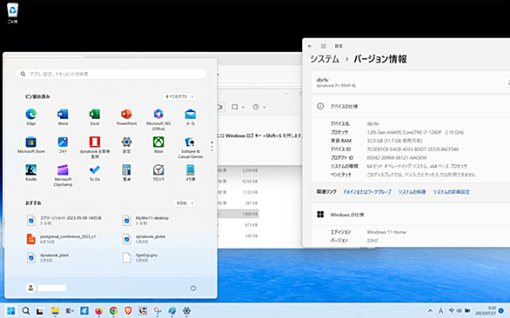
Task: Collapse Windows specifications section header
Action: pyautogui.click(x=411, y=215)
